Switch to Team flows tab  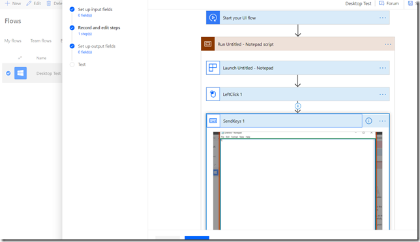pos(40,40)
